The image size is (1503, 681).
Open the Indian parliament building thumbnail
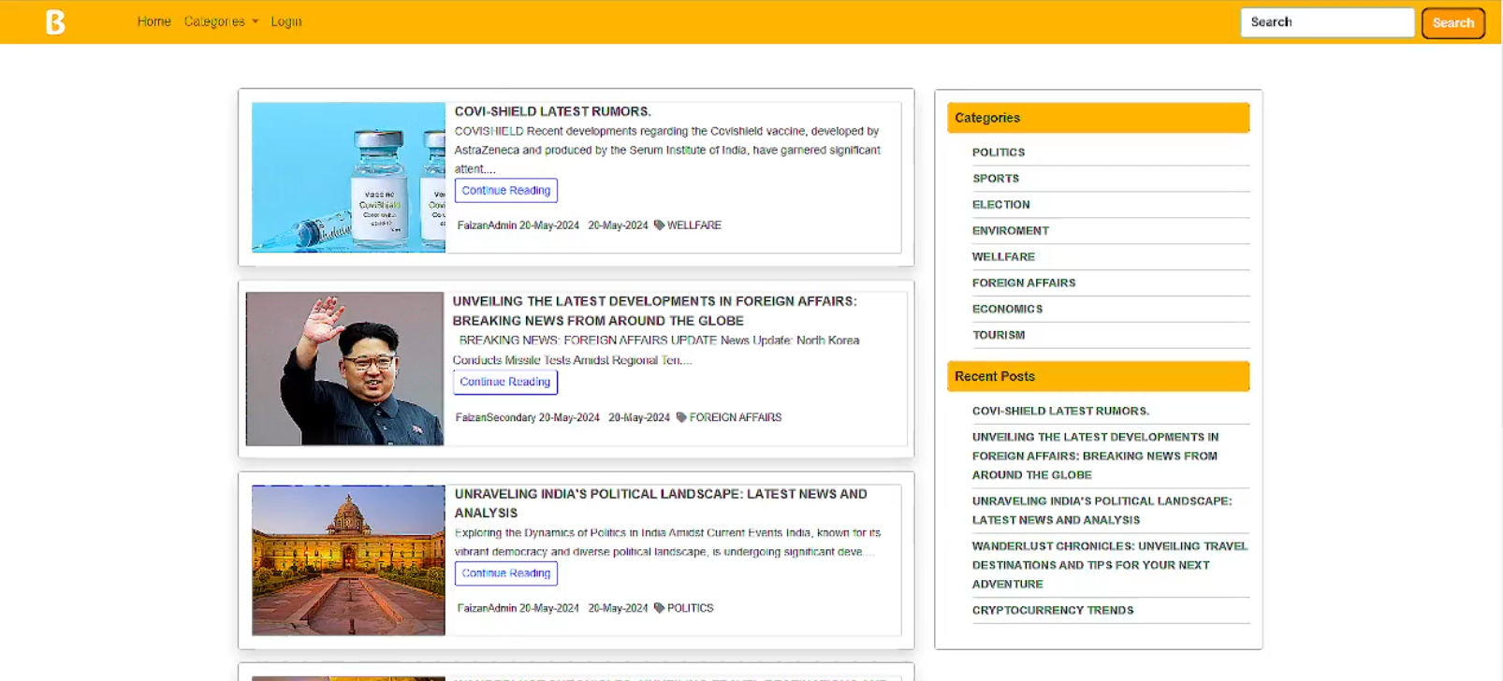point(348,560)
